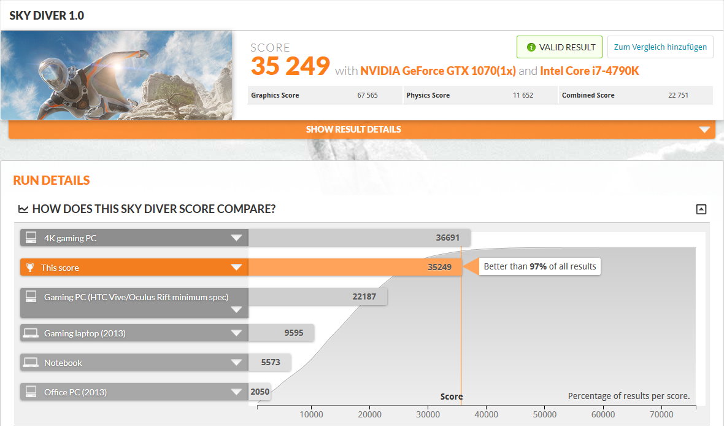The width and height of the screenshot is (724, 426).
Task: Open the Office PC (2013) dropdown arrow
Action: (x=236, y=392)
